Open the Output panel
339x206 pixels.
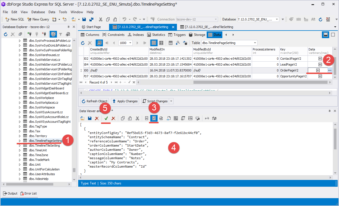click(10, 193)
